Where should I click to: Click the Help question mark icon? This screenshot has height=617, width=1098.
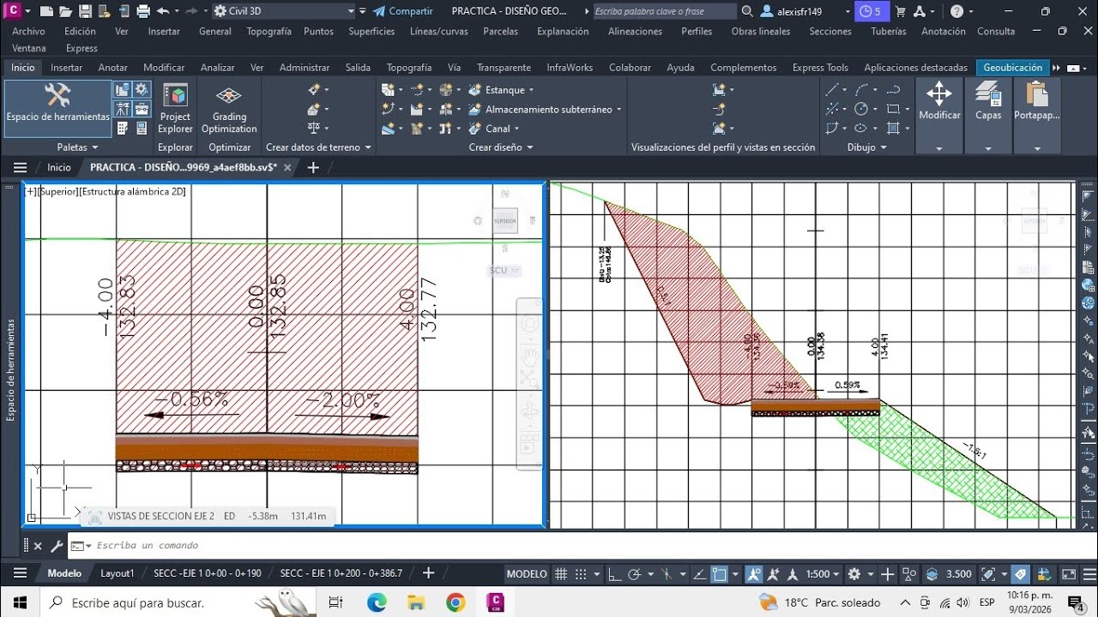click(957, 11)
